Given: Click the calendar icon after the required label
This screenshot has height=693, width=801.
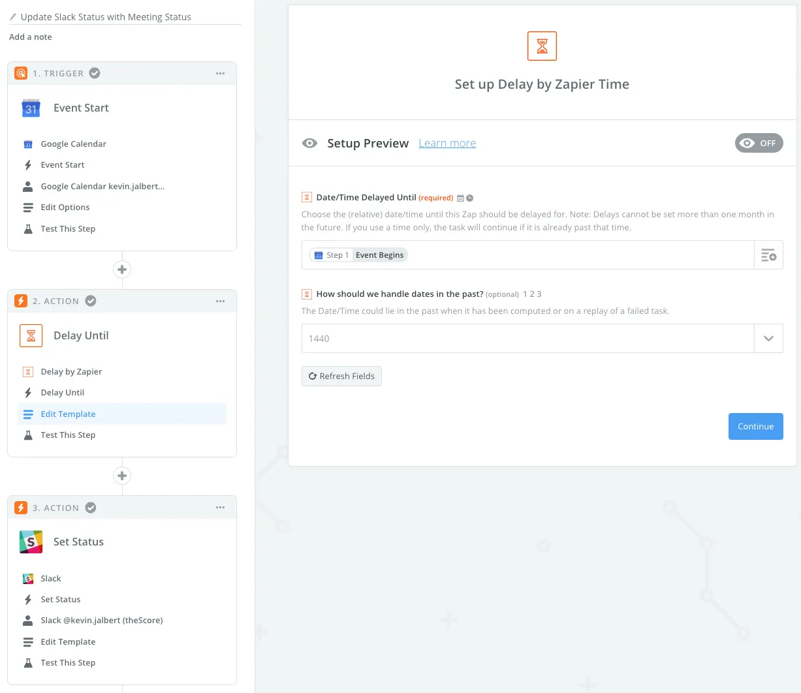Looking at the screenshot, I should pyautogui.click(x=460, y=198).
